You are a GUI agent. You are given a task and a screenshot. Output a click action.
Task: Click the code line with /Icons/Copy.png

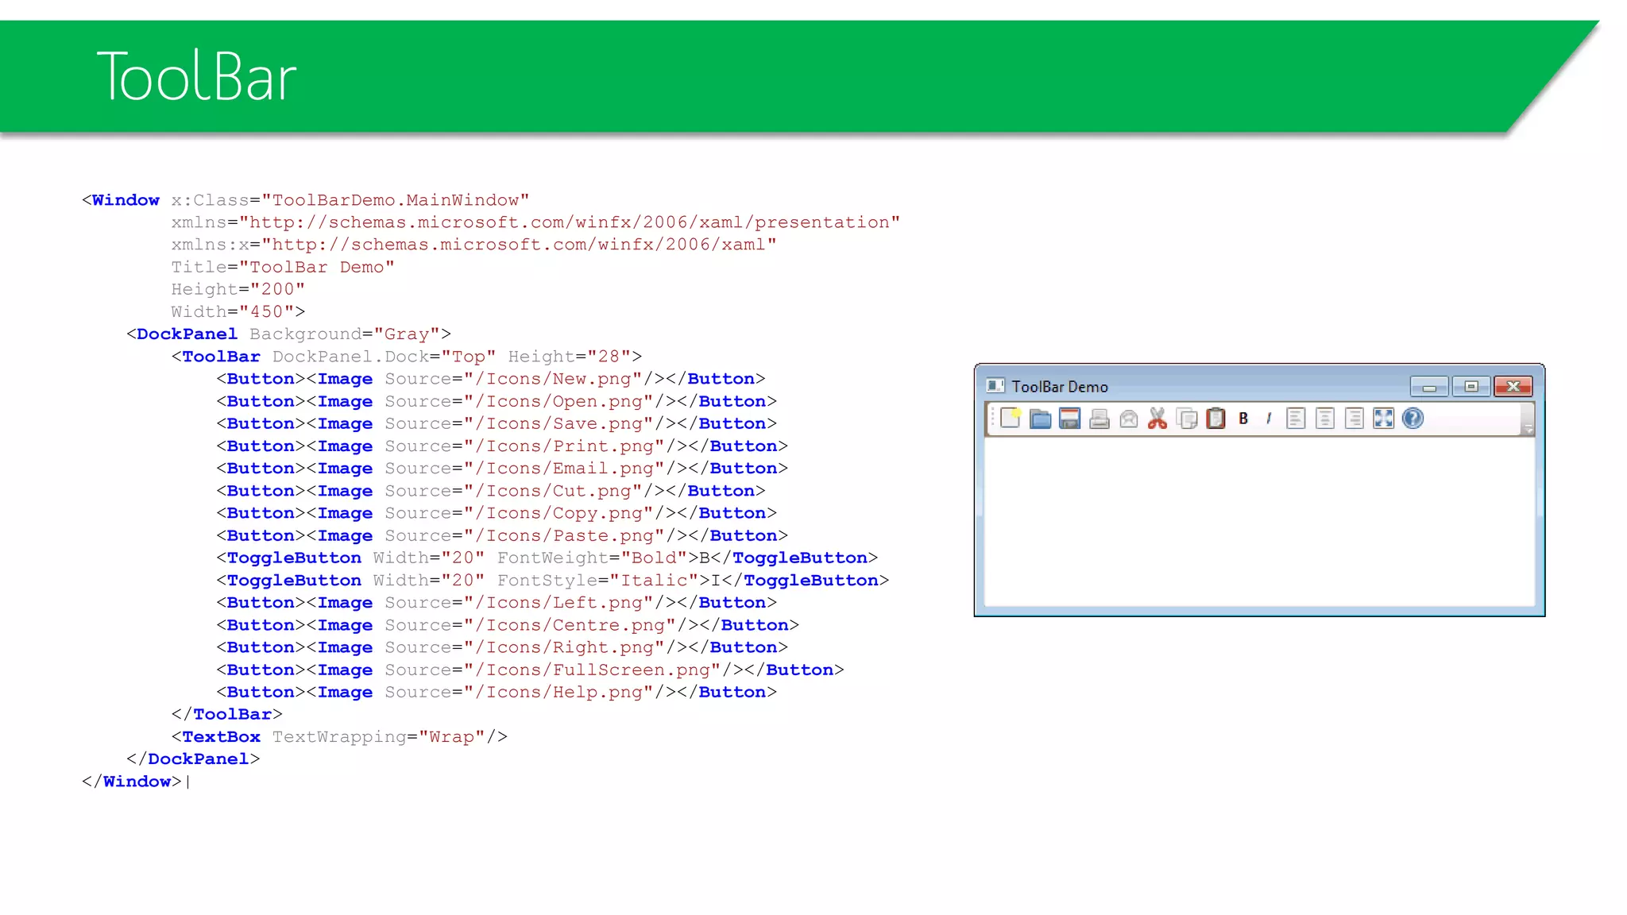[x=496, y=513]
